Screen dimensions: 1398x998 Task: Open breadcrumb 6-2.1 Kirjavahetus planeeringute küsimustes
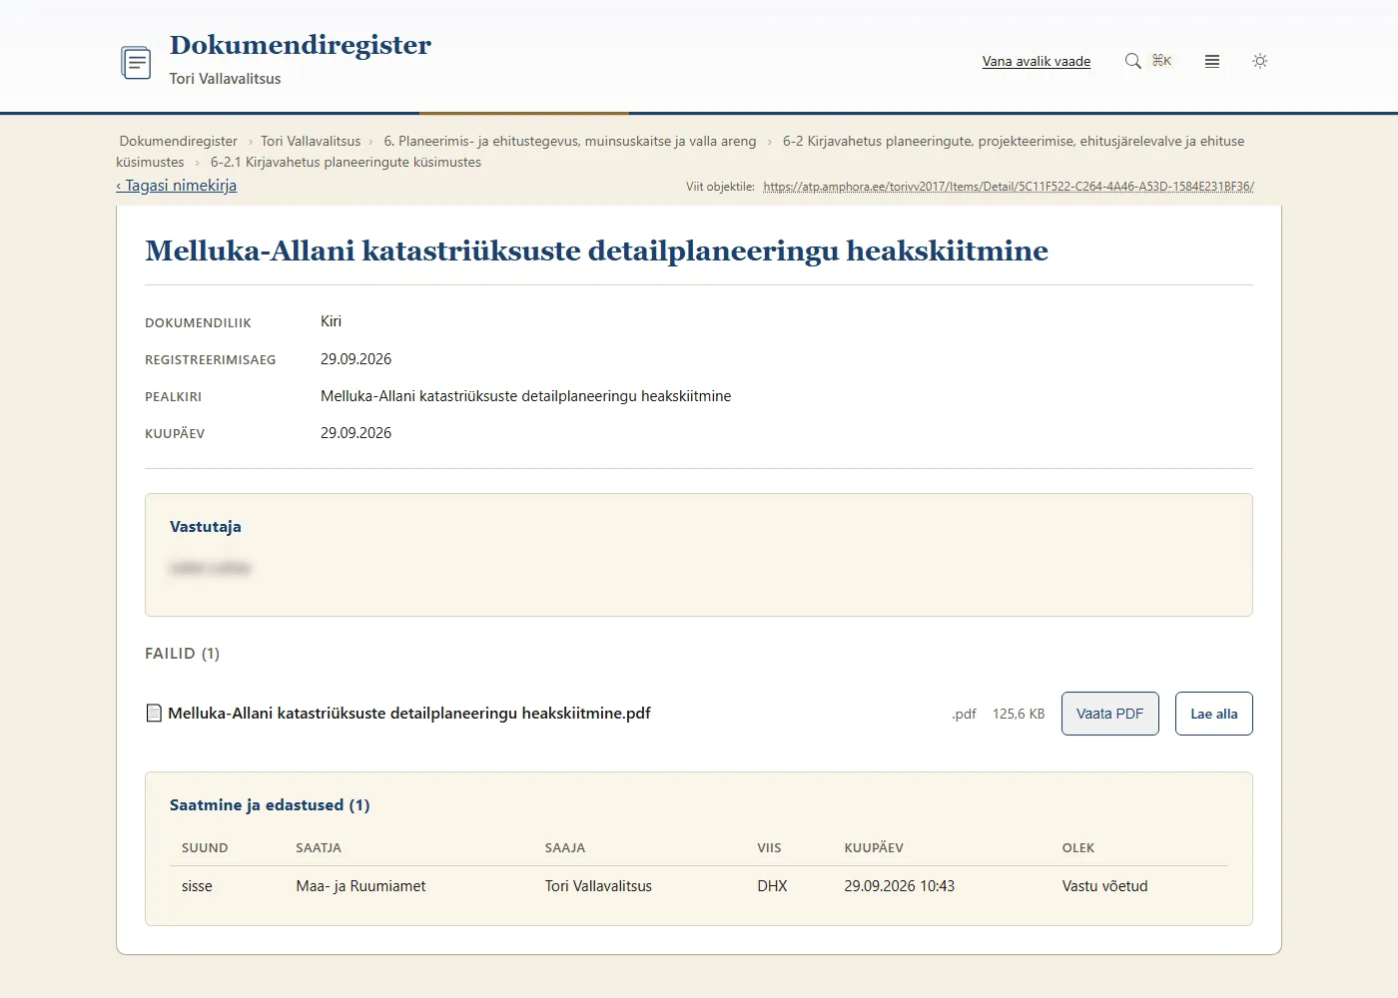pos(346,162)
